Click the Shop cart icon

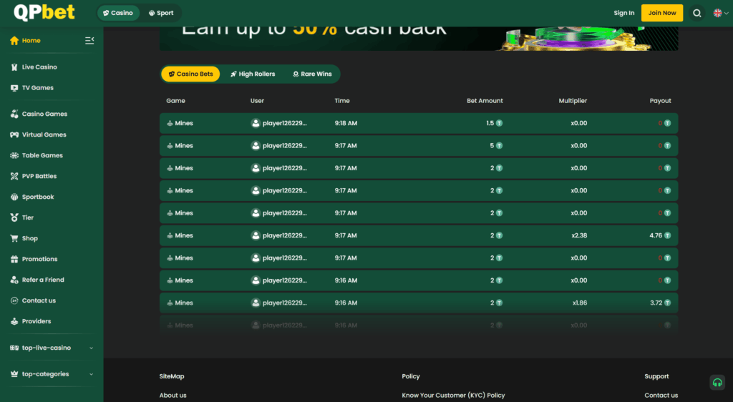click(14, 238)
